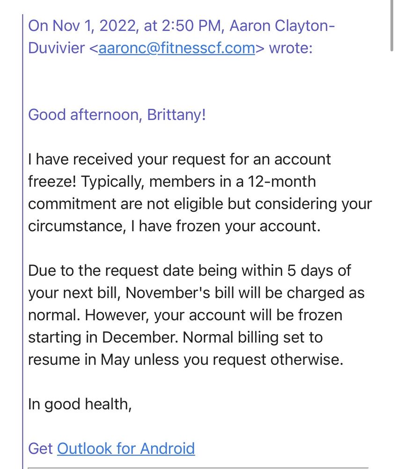This screenshot has width=396, height=469.
Task: Open the Outlook for Android link
Action: pos(126,449)
